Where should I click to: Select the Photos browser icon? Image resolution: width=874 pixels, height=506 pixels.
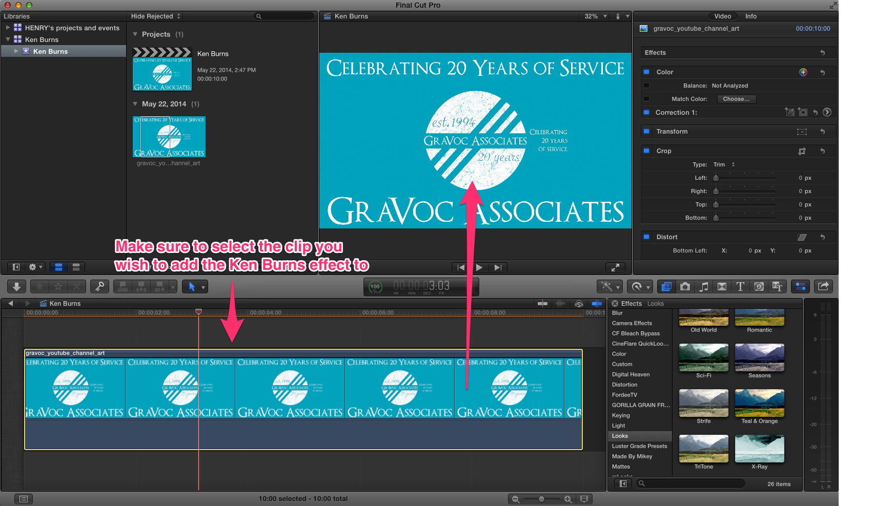coord(685,286)
